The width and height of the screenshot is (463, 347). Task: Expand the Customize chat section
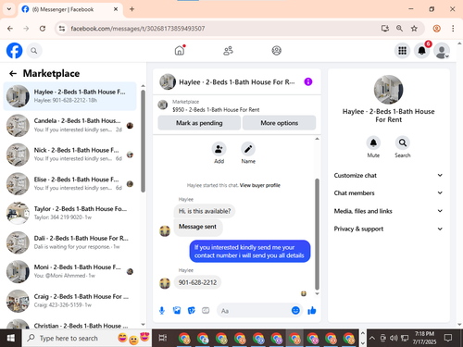pos(388,175)
